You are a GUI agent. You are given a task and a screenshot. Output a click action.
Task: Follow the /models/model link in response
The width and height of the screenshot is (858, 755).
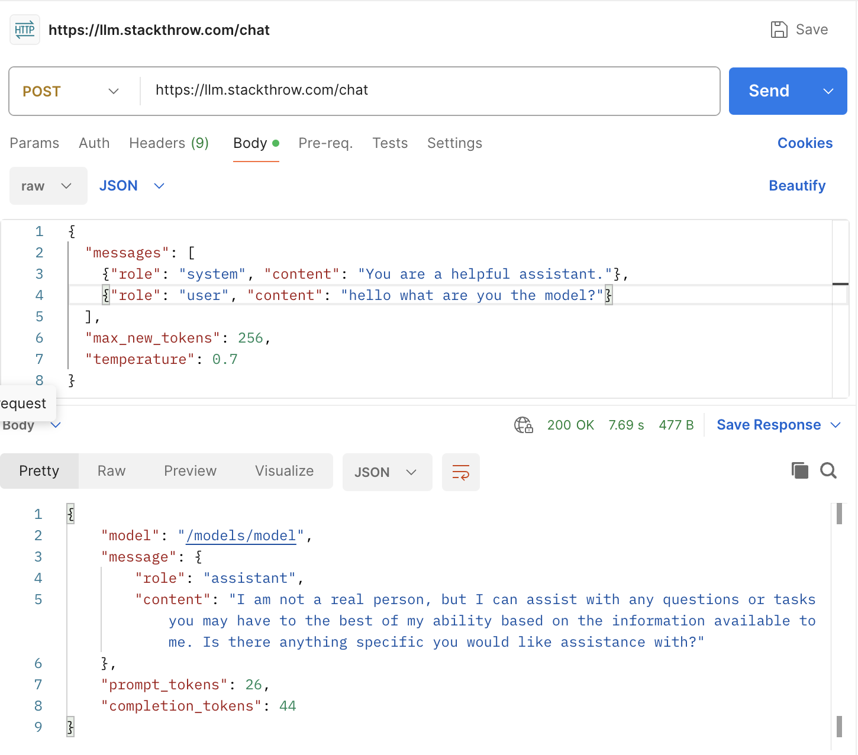[241, 535]
